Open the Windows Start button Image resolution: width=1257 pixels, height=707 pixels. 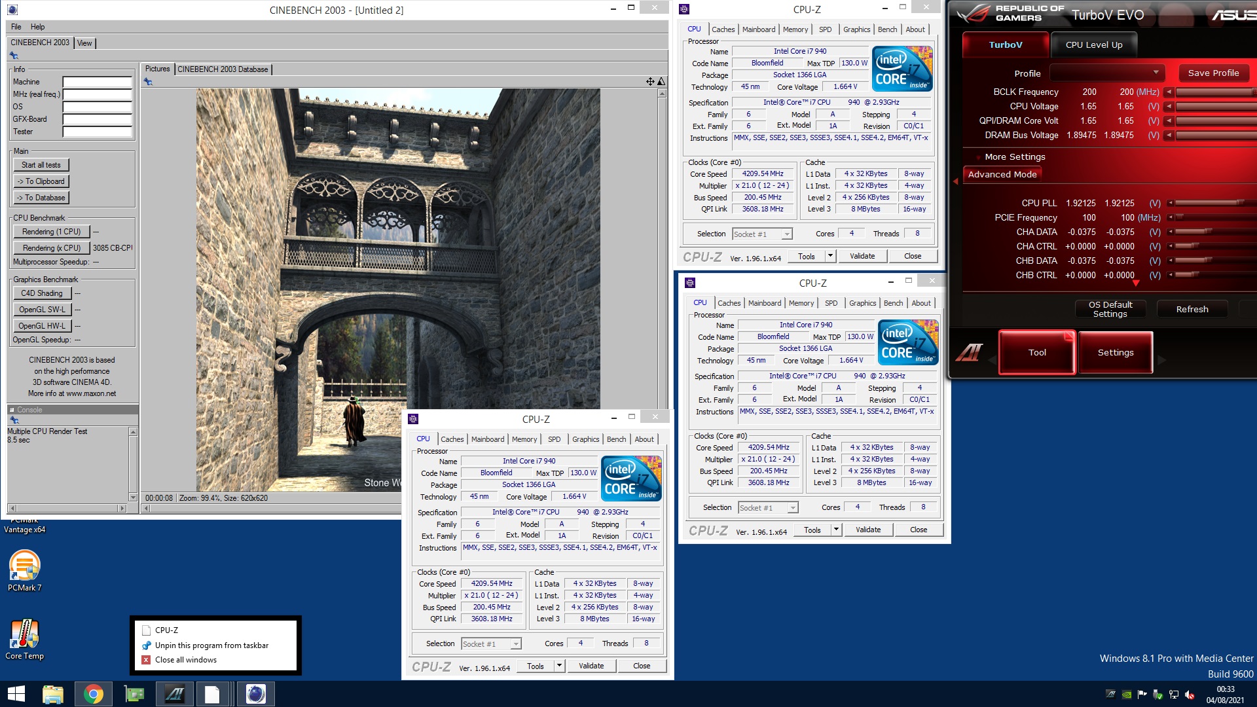tap(16, 694)
